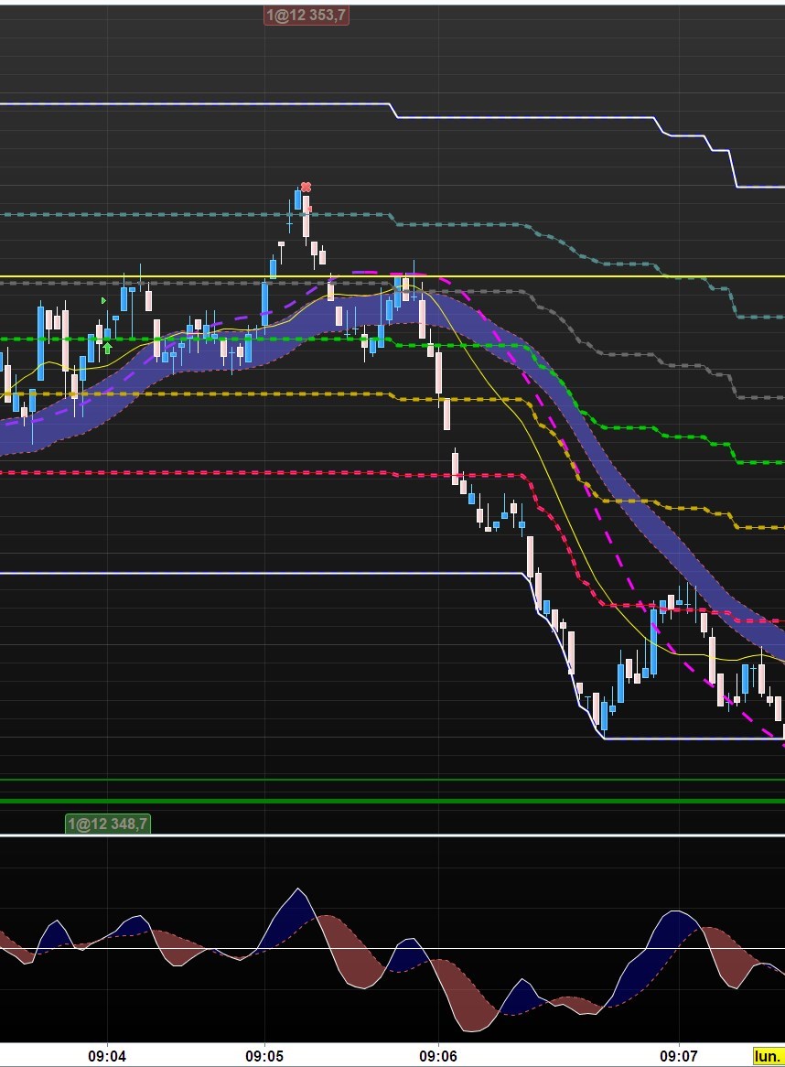Select the solid yellow horizontal line
This screenshot has height=1067, width=785.
click(x=392, y=277)
